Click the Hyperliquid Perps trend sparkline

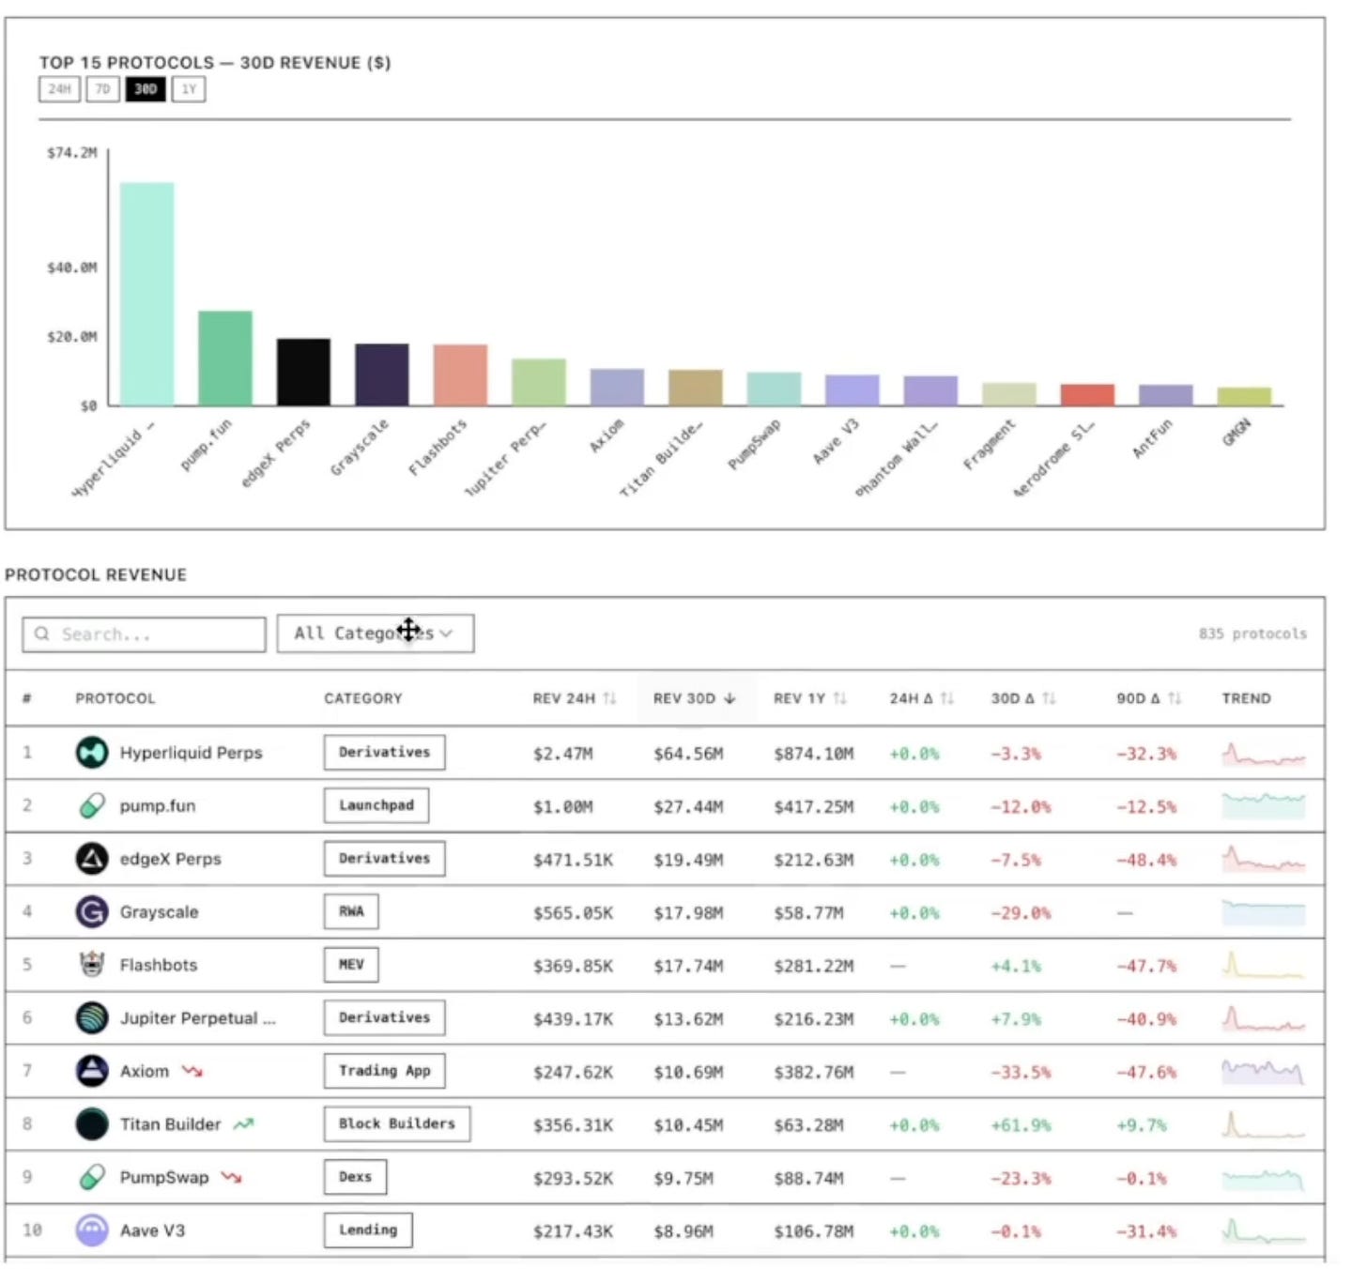click(x=1263, y=754)
